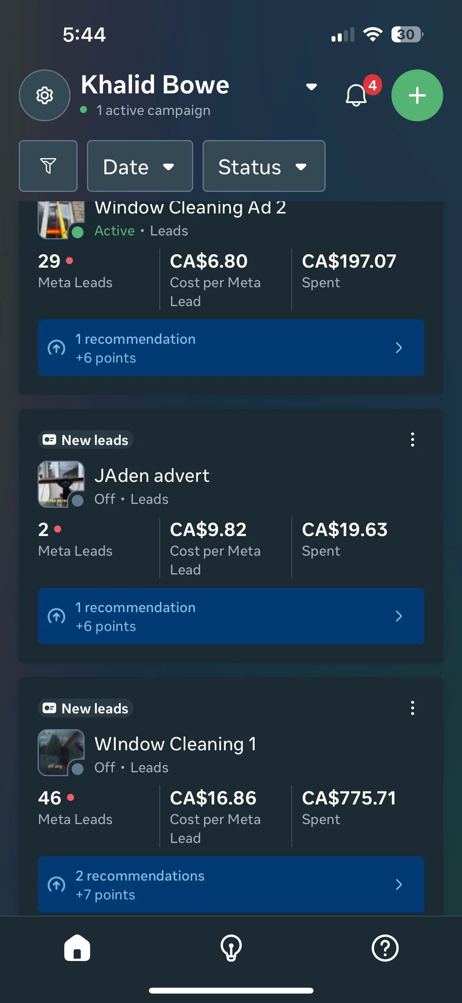This screenshot has height=1003, width=462.
Task: Open JAden advert 1 recommendation banner
Action: pyautogui.click(x=231, y=616)
